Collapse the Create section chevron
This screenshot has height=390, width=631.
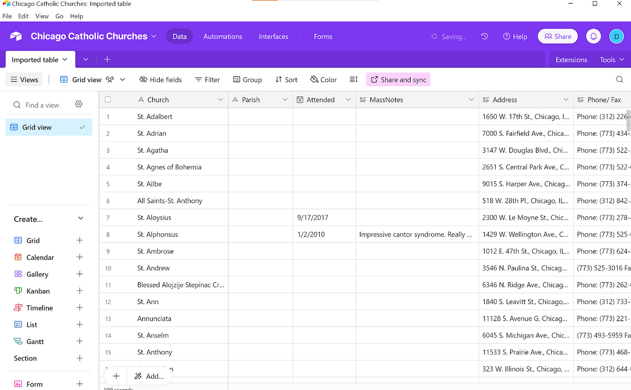pyautogui.click(x=81, y=218)
